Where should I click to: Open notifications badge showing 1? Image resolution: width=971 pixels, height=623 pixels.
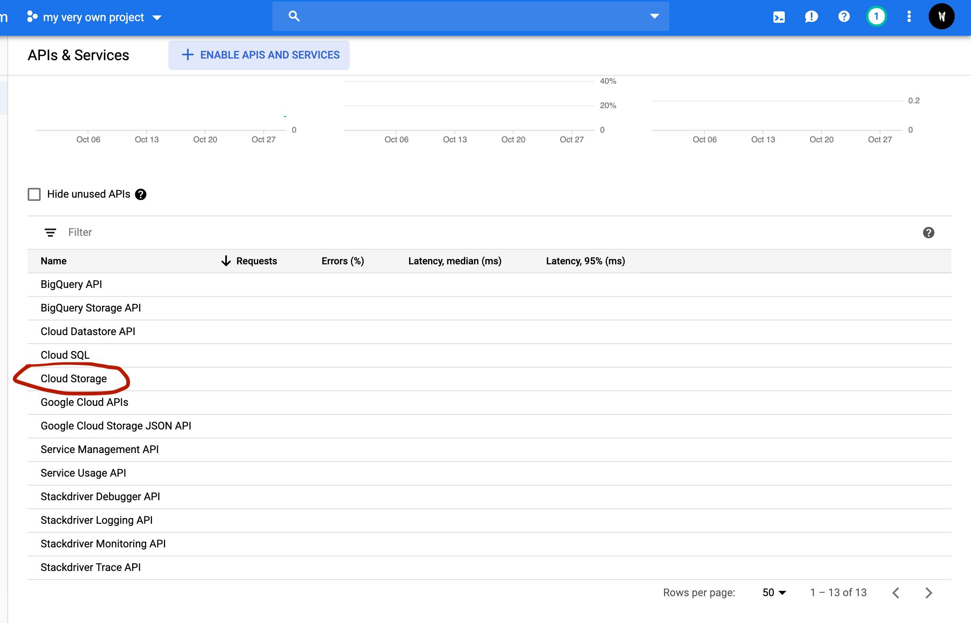click(876, 17)
